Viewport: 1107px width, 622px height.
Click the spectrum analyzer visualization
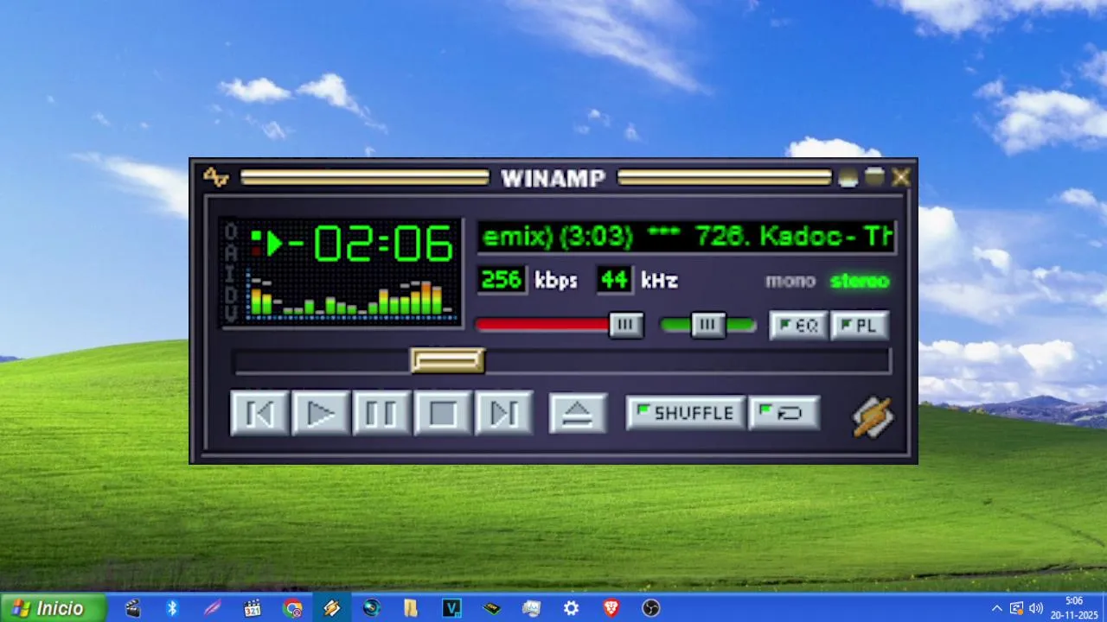point(352,295)
